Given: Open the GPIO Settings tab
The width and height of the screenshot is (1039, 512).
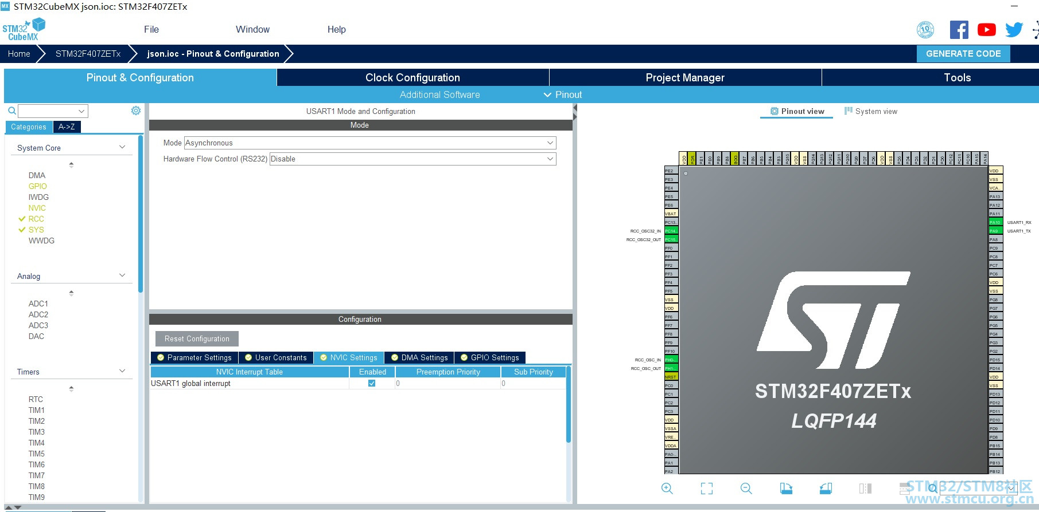Looking at the screenshot, I should (490, 357).
